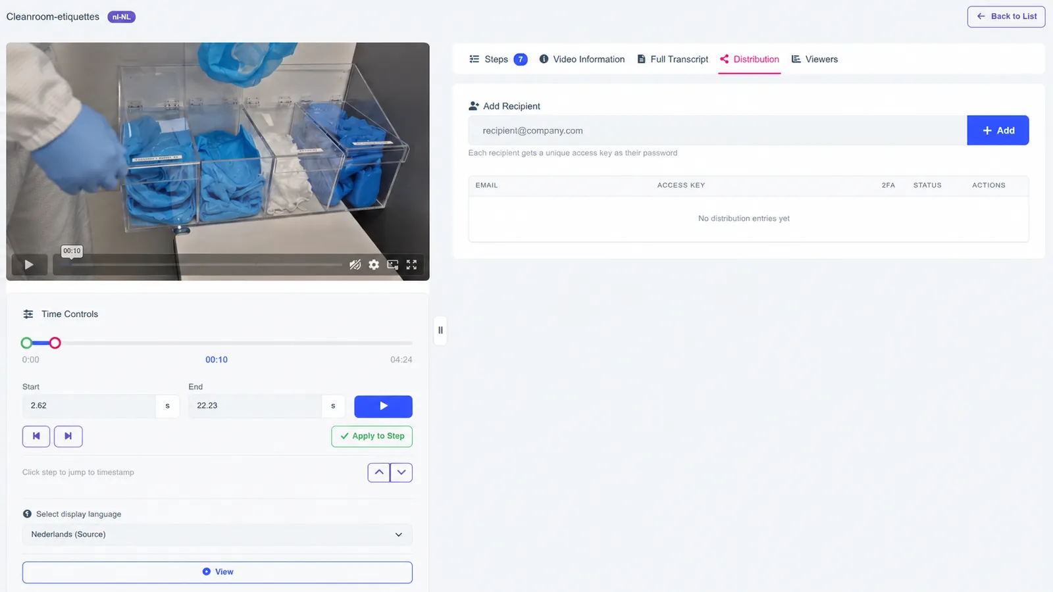1053x592 pixels.
Task: Click the green start handle on time range
Action: (x=26, y=343)
